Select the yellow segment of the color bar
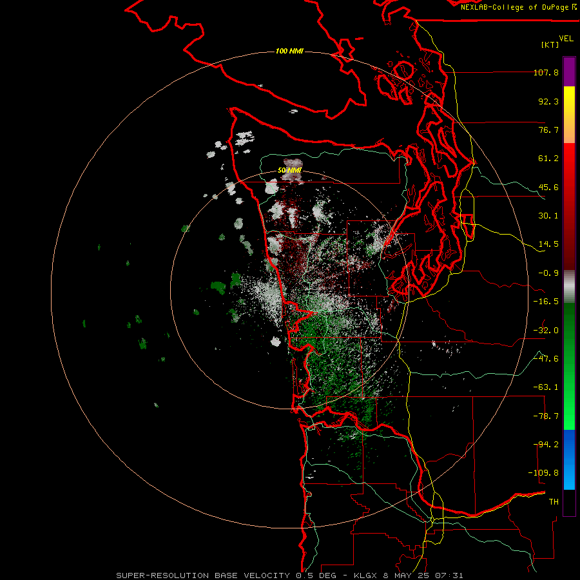This screenshot has height=580, width=580. click(569, 115)
